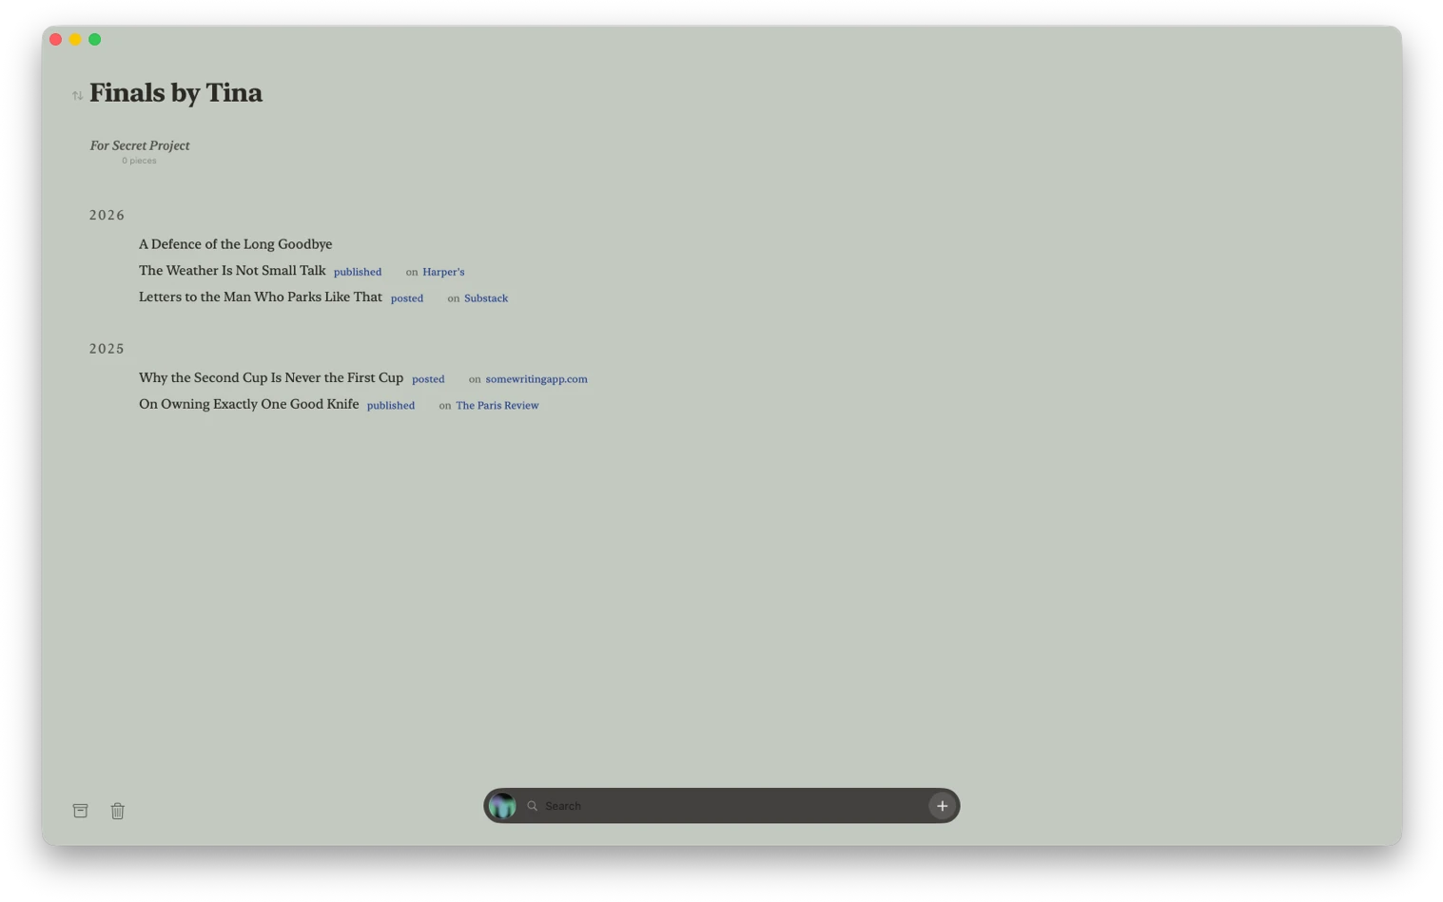Close the window with red button

click(x=56, y=40)
